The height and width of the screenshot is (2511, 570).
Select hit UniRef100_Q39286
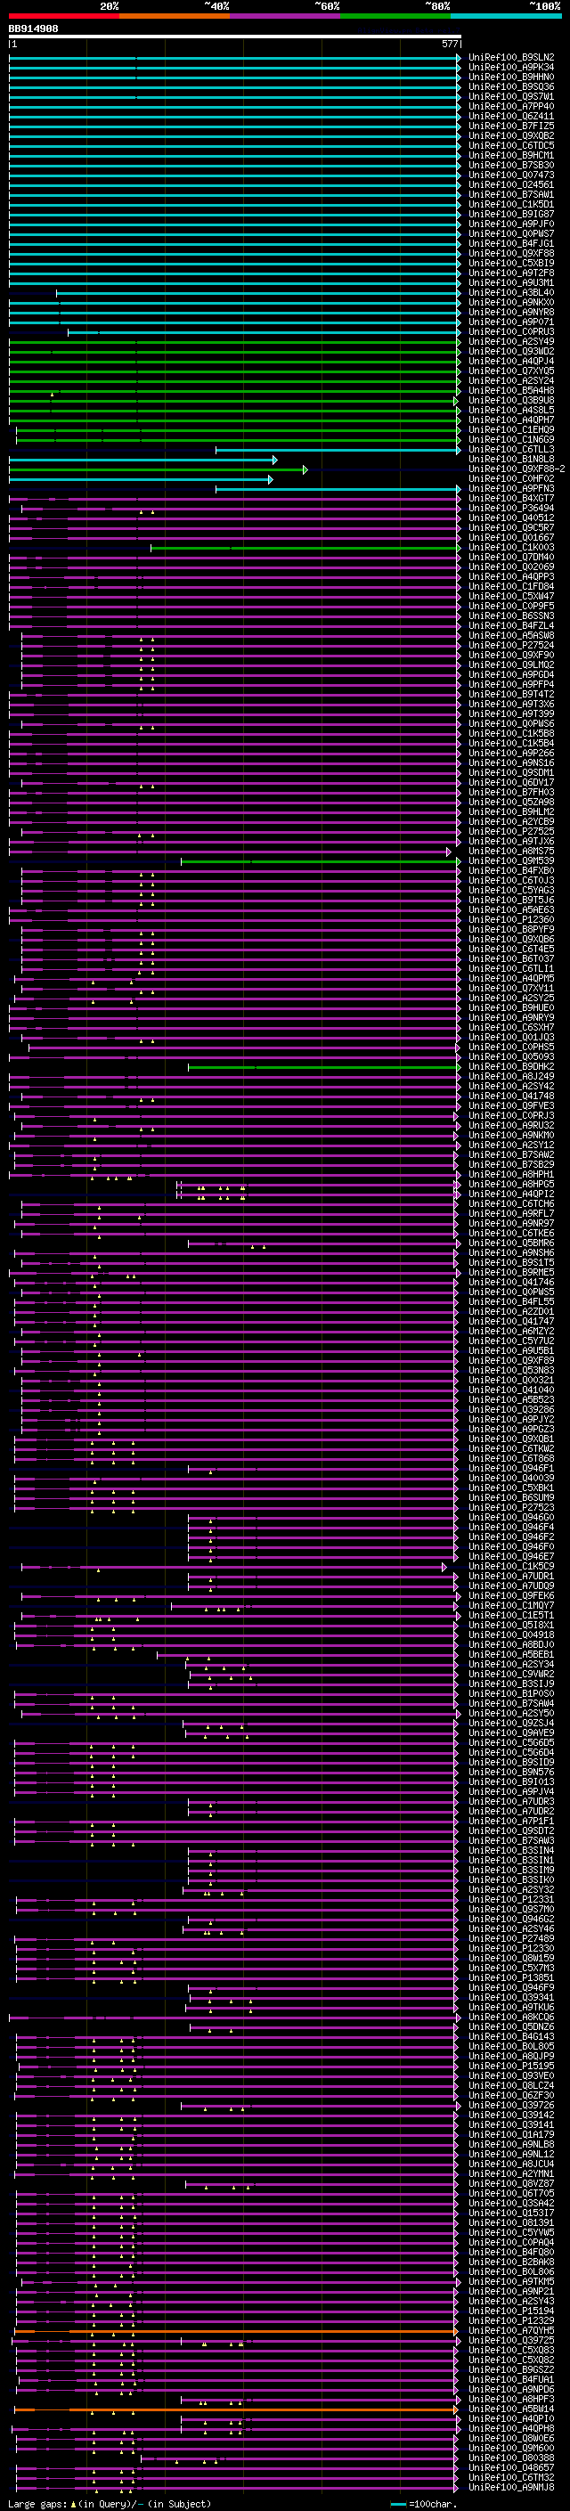coord(511,1409)
